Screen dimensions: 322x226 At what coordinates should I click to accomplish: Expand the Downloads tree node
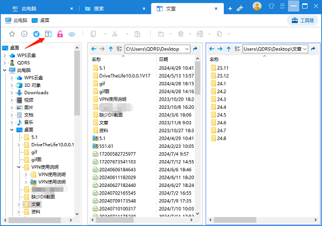point(12,93)
